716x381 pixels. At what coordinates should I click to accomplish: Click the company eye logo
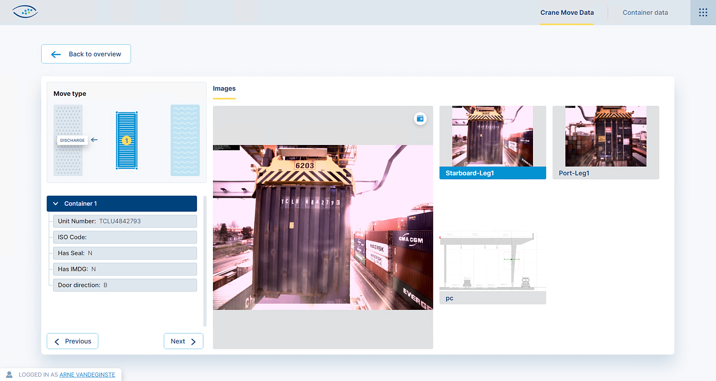[x=25, y=12]
